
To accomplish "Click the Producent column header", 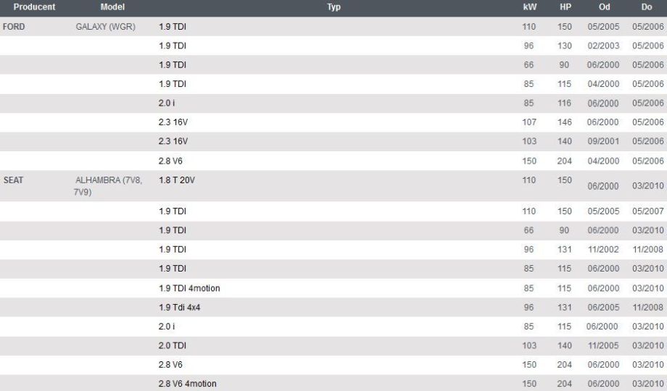I will [34, 7].
